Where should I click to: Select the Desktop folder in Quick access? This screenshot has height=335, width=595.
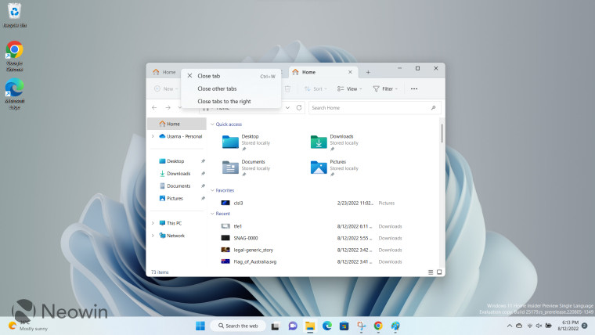247,142
